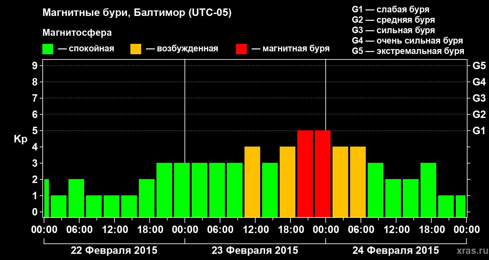Click the orange возбужденная legend swatch
Image resolution: width=489 pixels, height=260 pixels.
[136, 49]
